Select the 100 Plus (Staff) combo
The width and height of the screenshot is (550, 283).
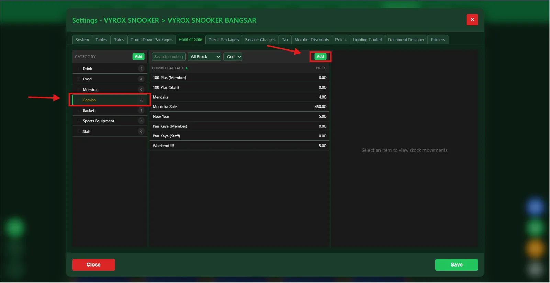tap(240, 87)
